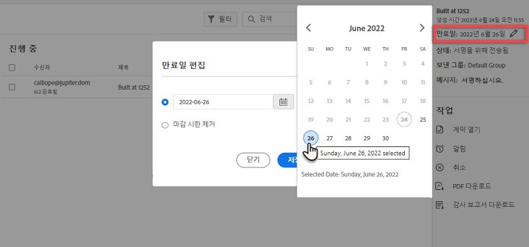
Task: Choose 취소 action in 작업 list
Action: pyautogui.click(x=460, y=167)
